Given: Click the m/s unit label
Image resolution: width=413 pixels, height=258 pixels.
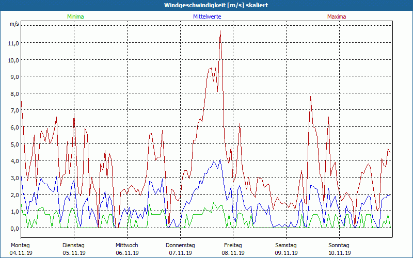Looking at the screenshot, I should tap(14, 24).
